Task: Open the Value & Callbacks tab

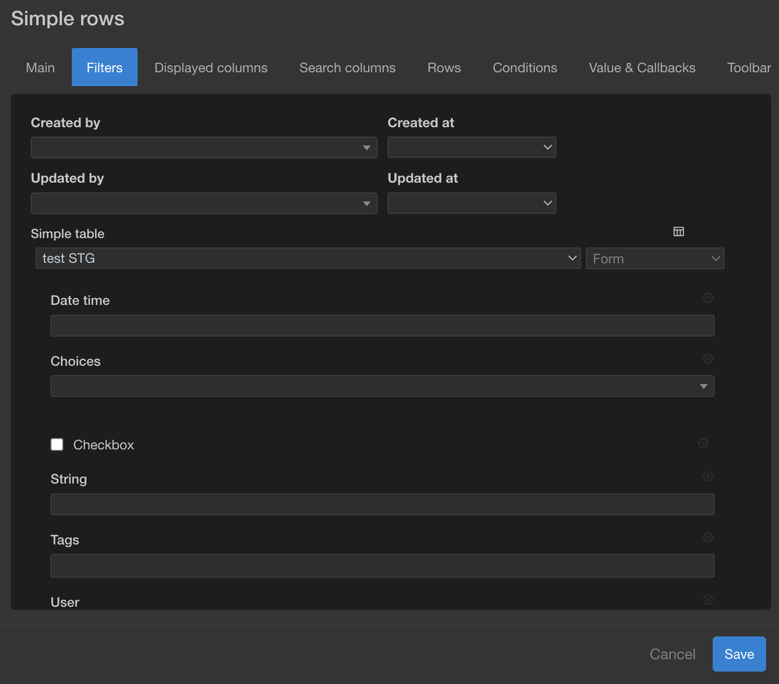Action: click(x=642, y=67)
